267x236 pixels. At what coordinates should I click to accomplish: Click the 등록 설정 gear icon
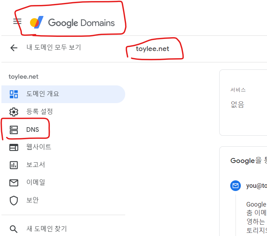[14, 112]
